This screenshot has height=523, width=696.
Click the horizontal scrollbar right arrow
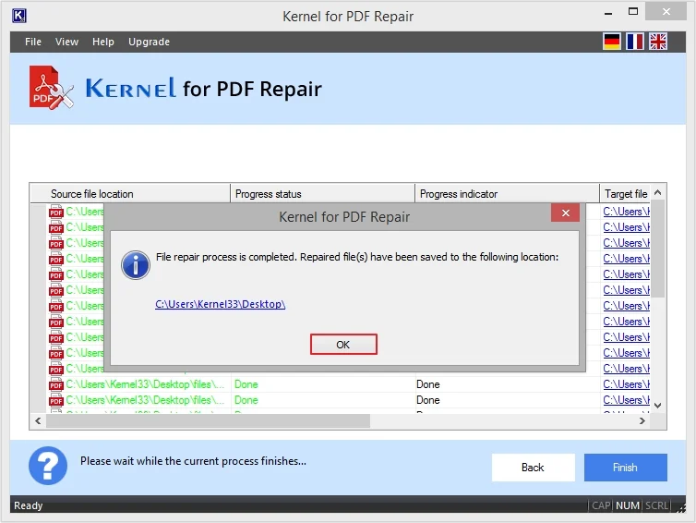[x=642, y=420]
